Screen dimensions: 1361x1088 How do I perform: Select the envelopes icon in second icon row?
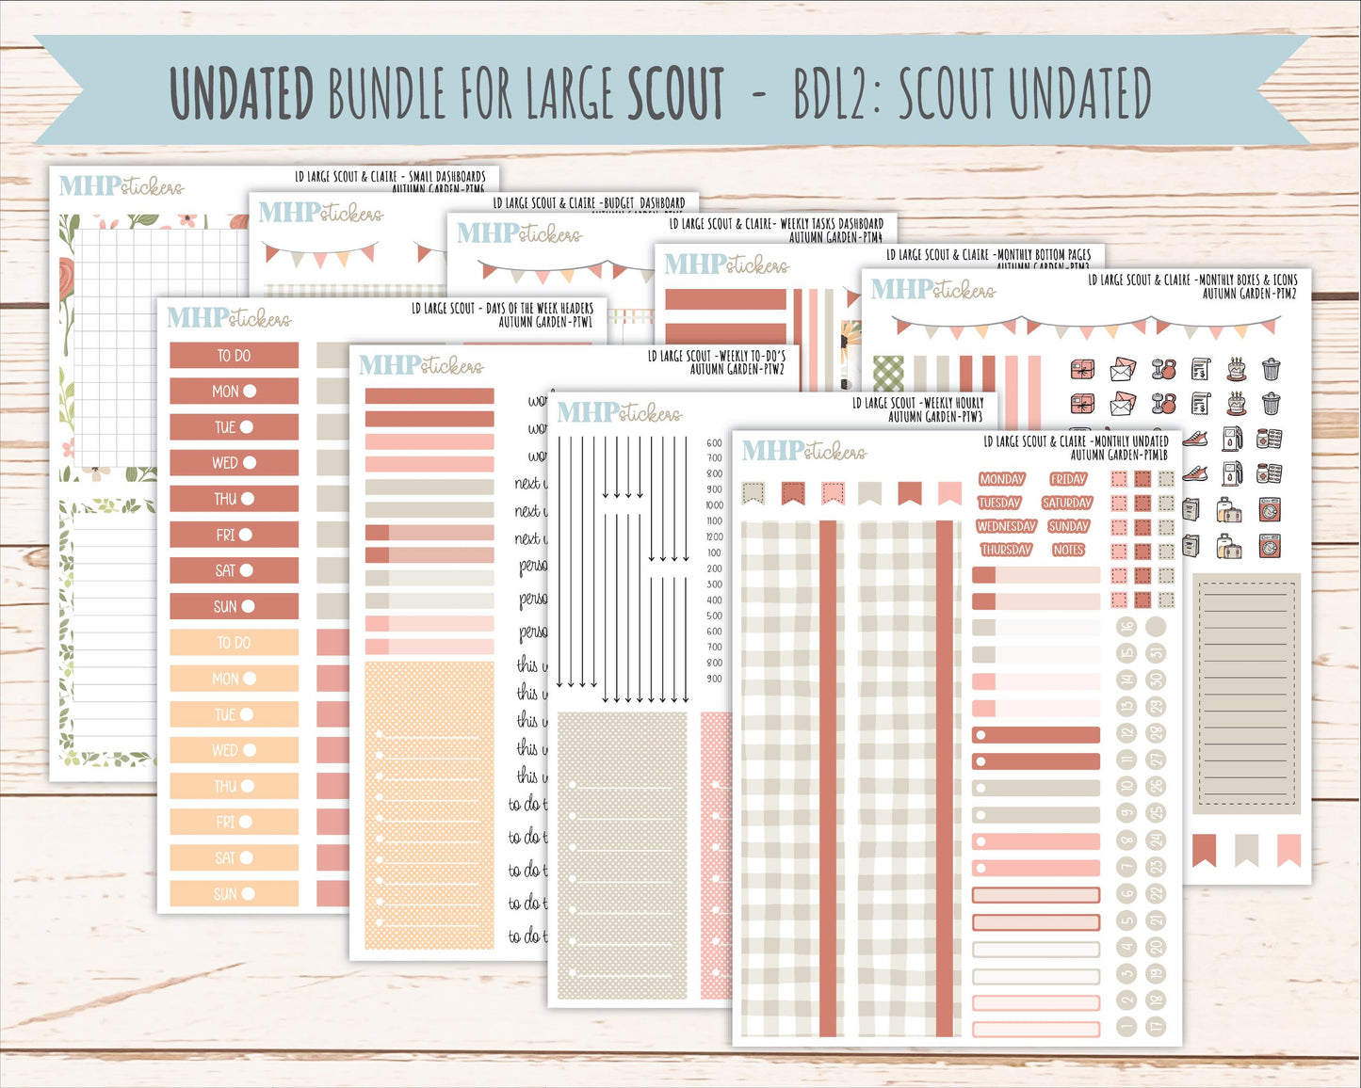(x=1123, y=405)
